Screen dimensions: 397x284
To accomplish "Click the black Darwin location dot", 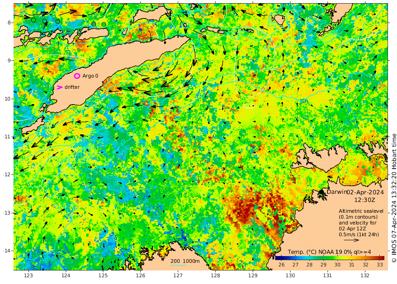I will 321,192.
